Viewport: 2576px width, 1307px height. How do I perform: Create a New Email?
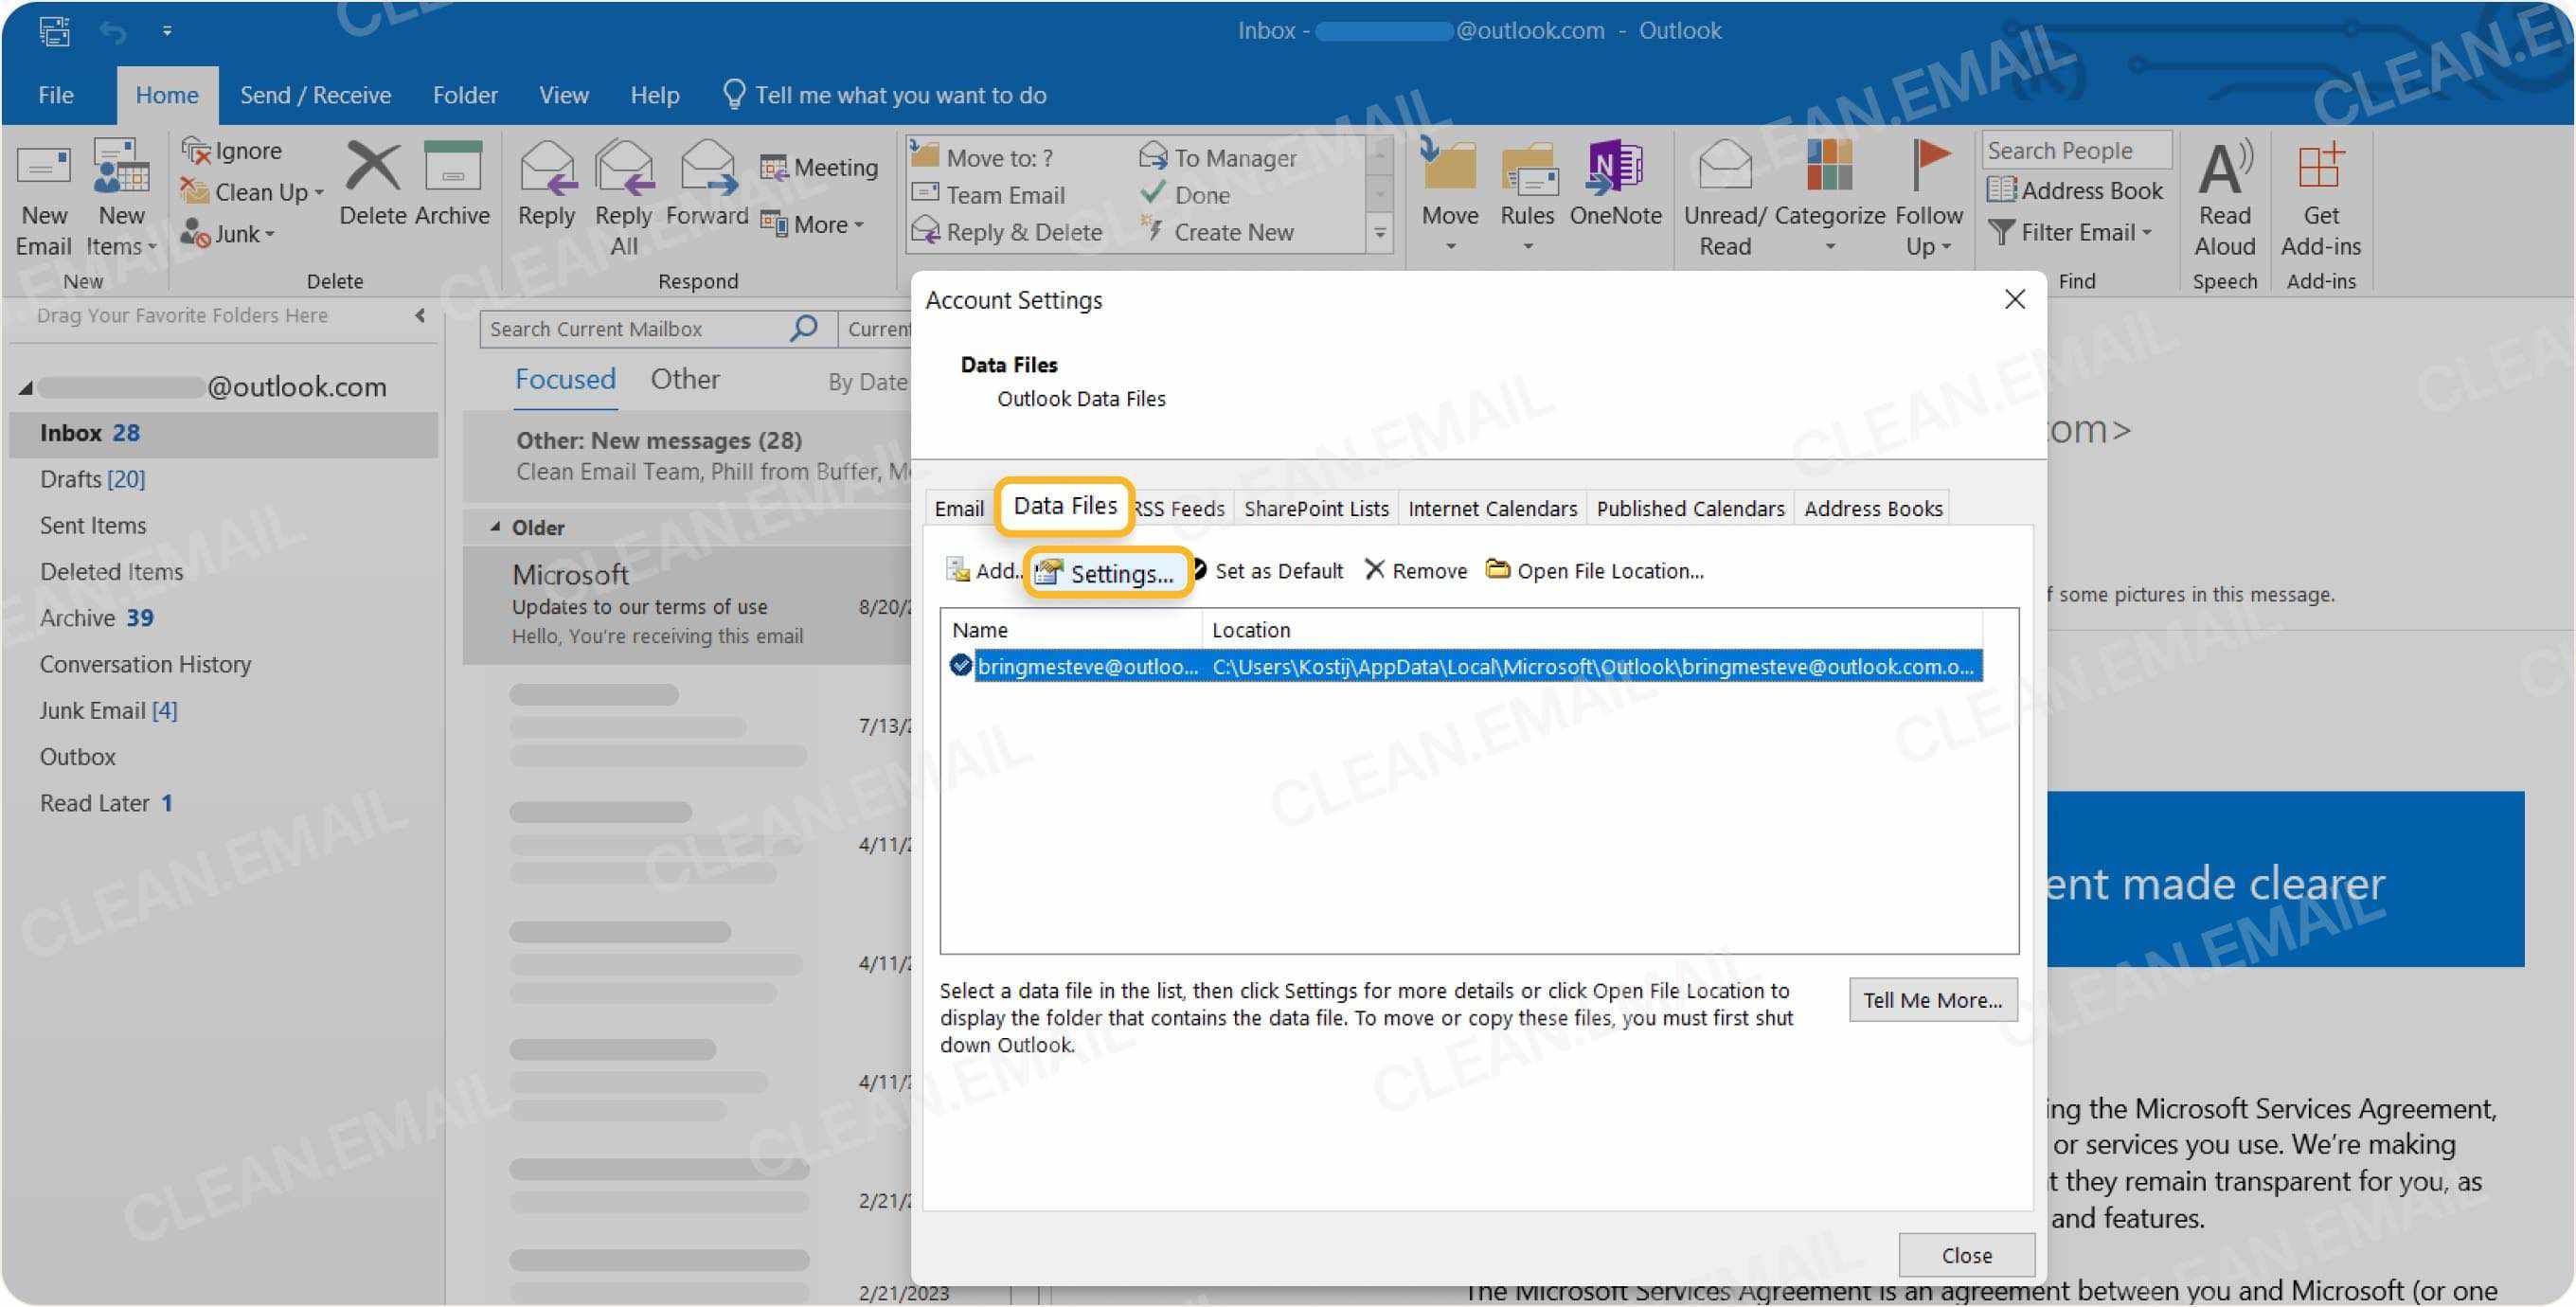42,196
